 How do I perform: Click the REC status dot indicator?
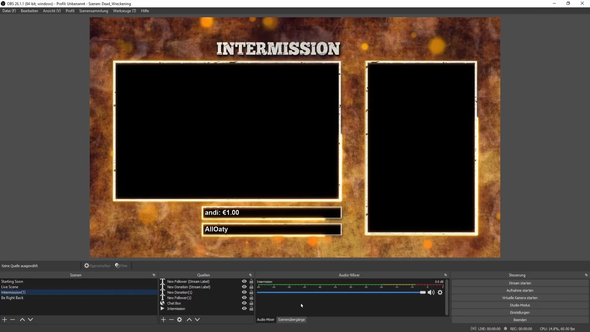click(505, 329)
